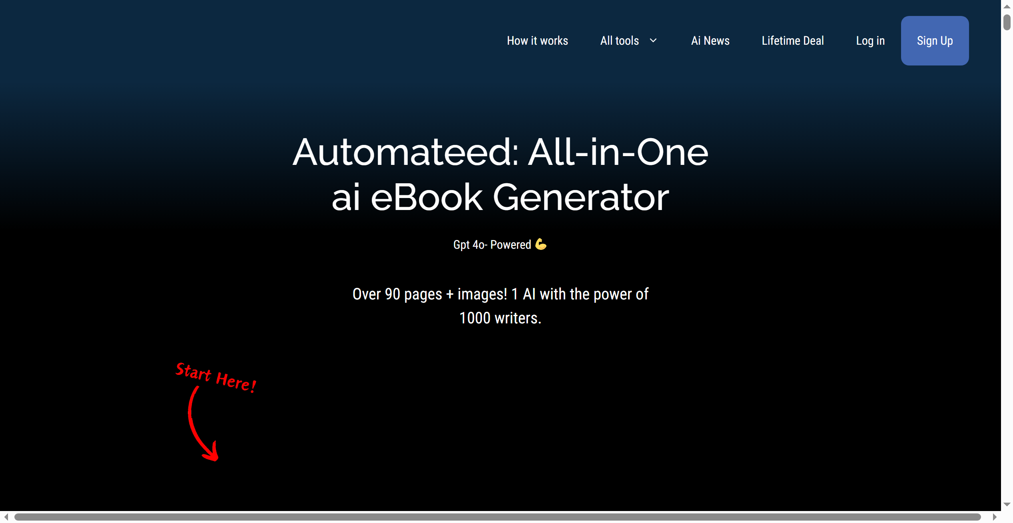Go to the Ai News section
The width and height of the screenshot is (1013, 523).
point(710,41)
